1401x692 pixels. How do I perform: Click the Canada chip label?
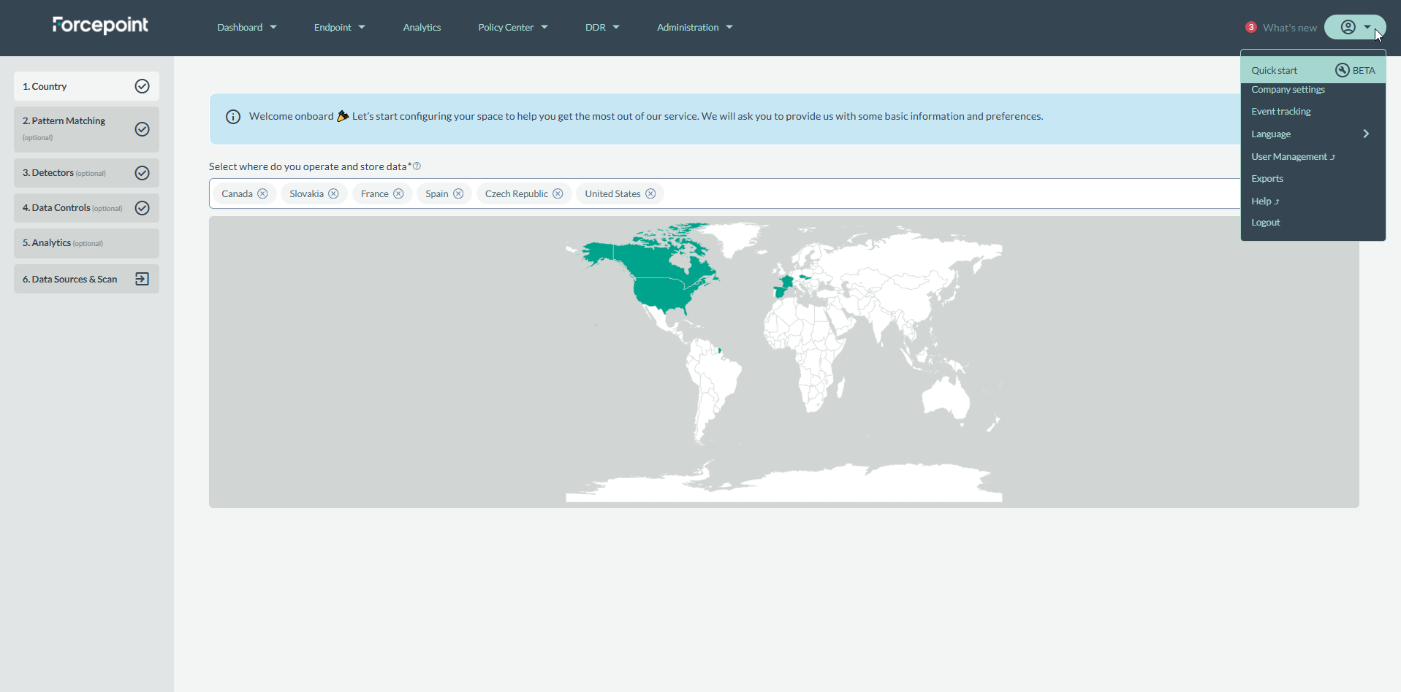[x=237, y=193]
